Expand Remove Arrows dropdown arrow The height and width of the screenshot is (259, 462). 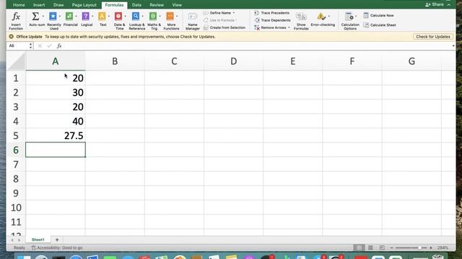click(289, 27)
